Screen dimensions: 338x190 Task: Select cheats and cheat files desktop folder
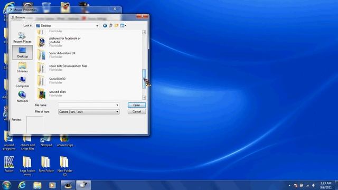[27, 142]
